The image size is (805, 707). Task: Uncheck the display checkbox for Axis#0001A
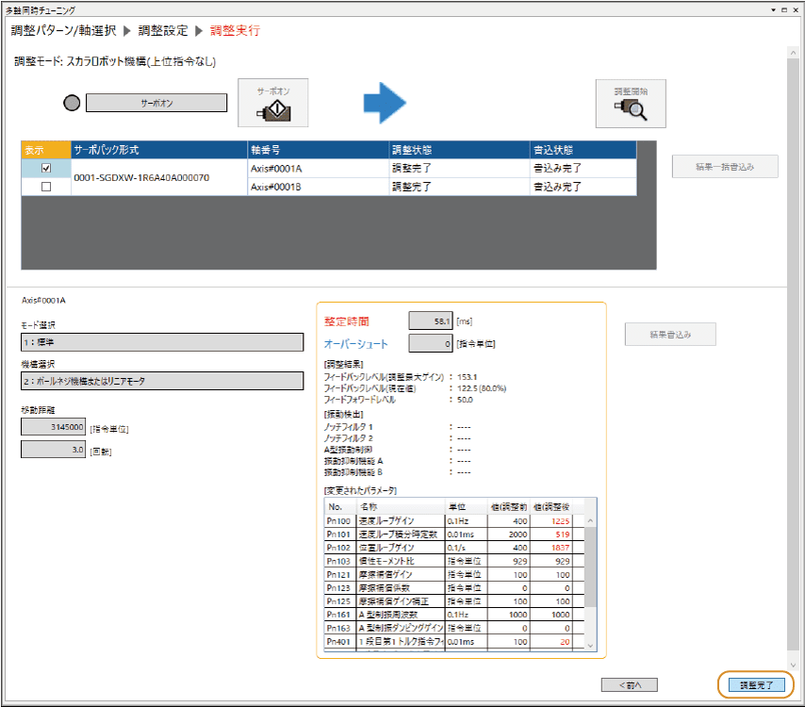(x=45, y=169)
